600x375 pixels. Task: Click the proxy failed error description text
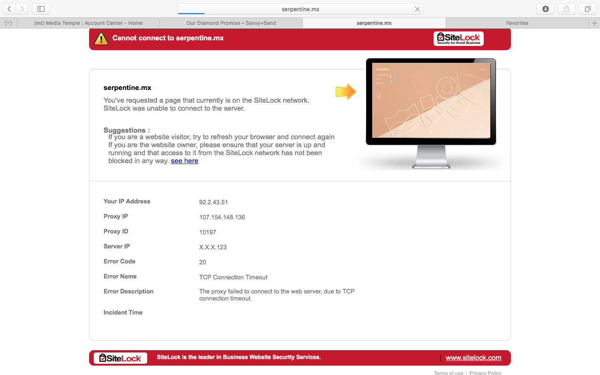tap(277, 295)
